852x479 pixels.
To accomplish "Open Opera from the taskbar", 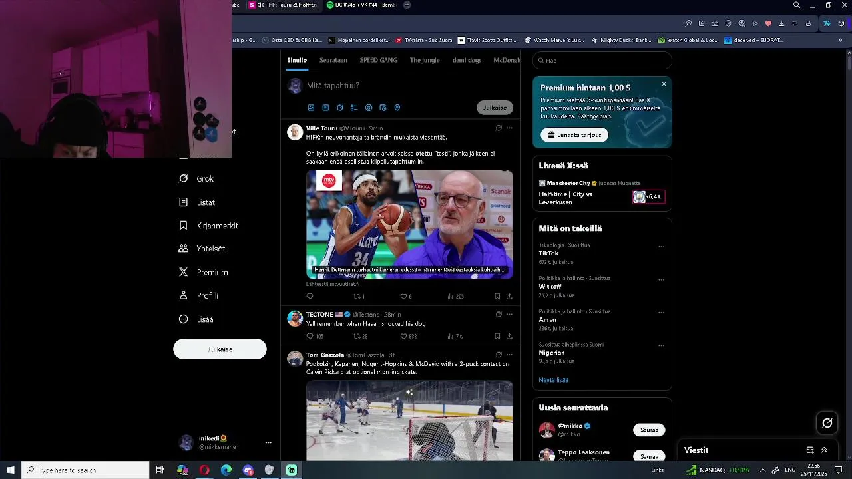I will click(204, 470).
